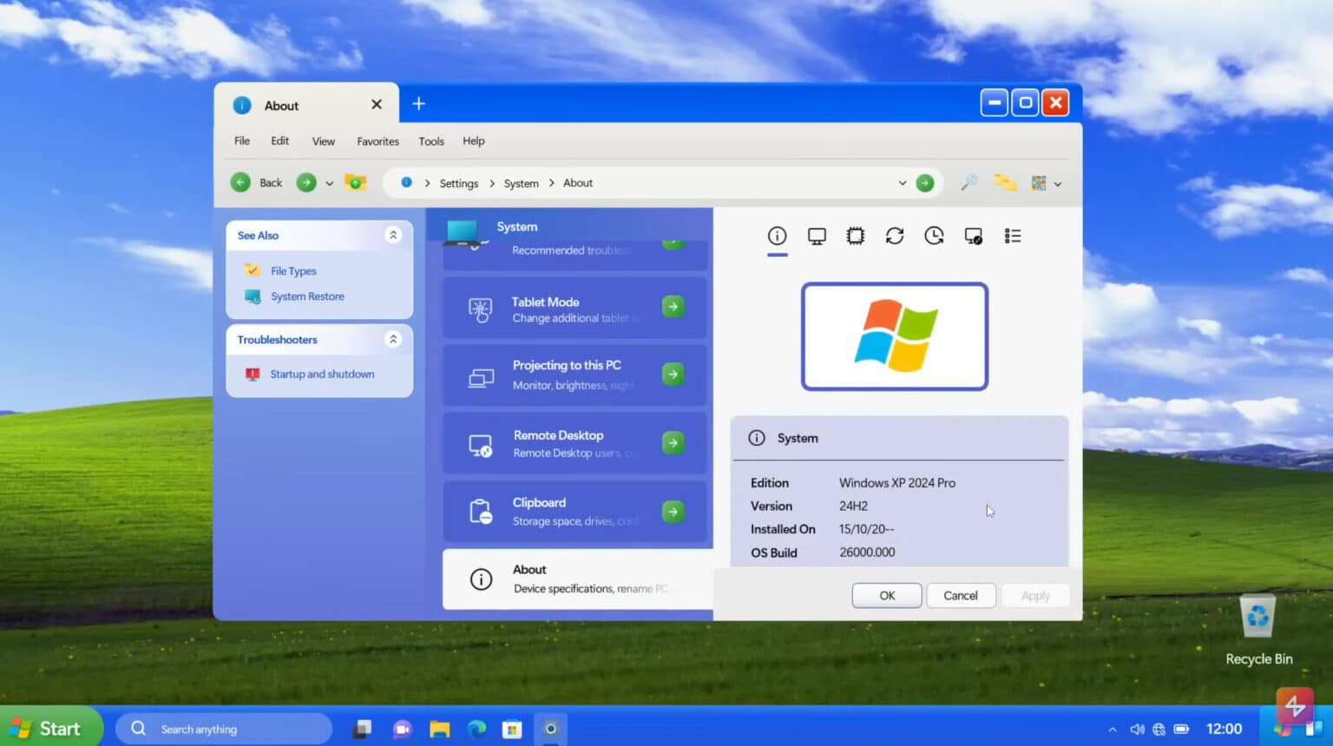Select the System info tab icon
The image size is (1333, 746).
pos(778,235)
